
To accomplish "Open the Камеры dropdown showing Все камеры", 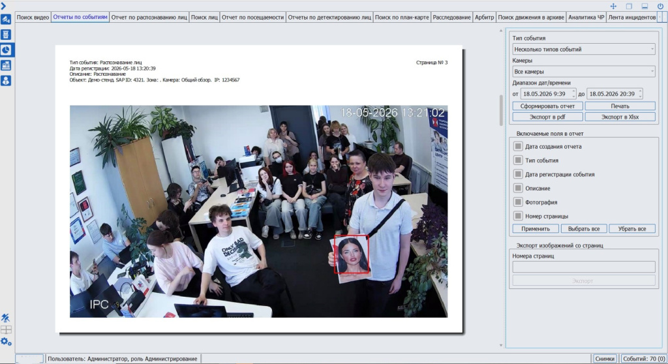I will click(x=584, y=72).
